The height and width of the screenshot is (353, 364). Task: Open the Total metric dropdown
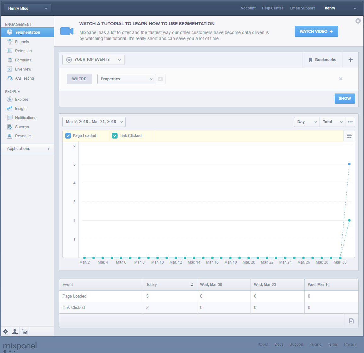coord(332,122)
